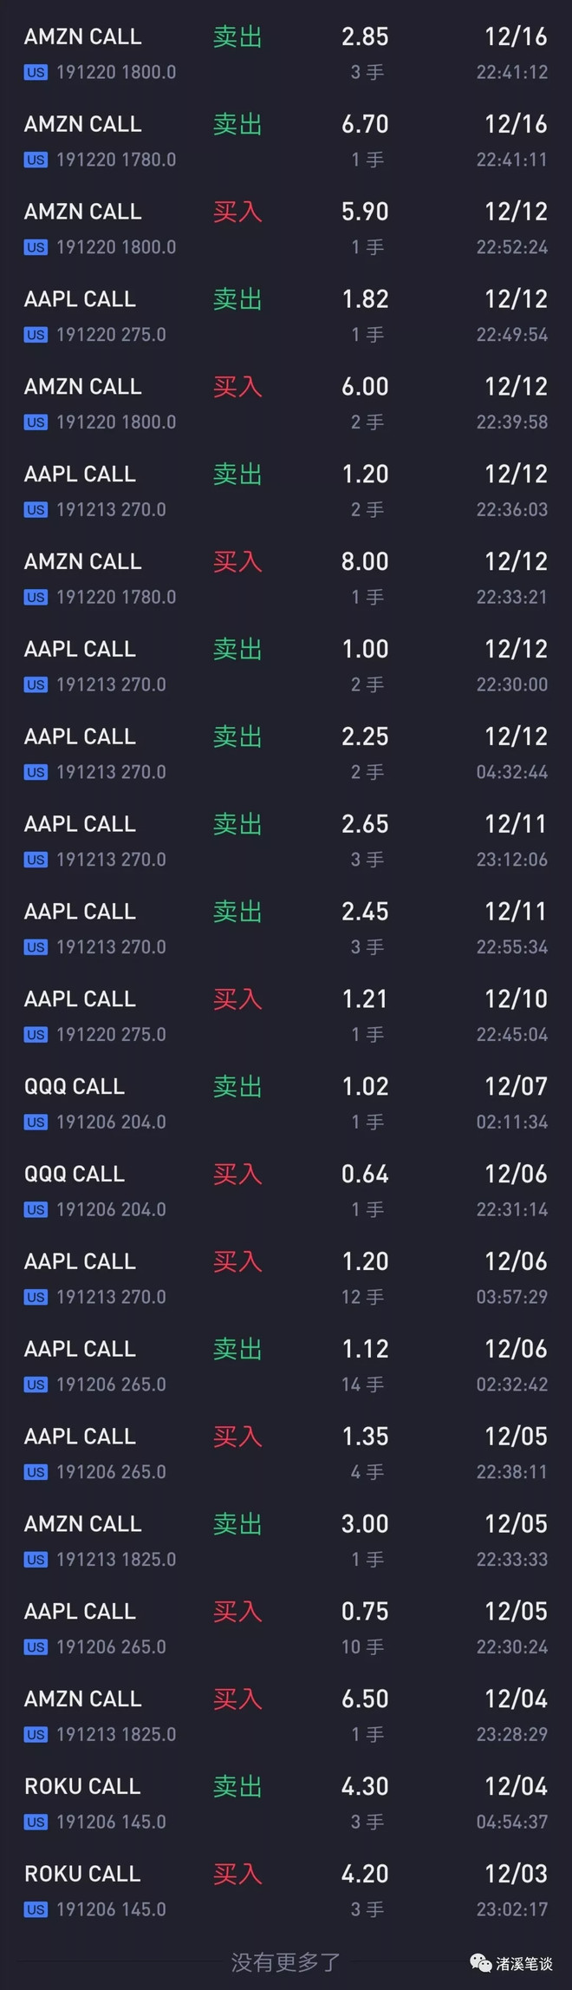Click US badge on AMZN 191220 1780.0 sell row

tap(36, 160)
